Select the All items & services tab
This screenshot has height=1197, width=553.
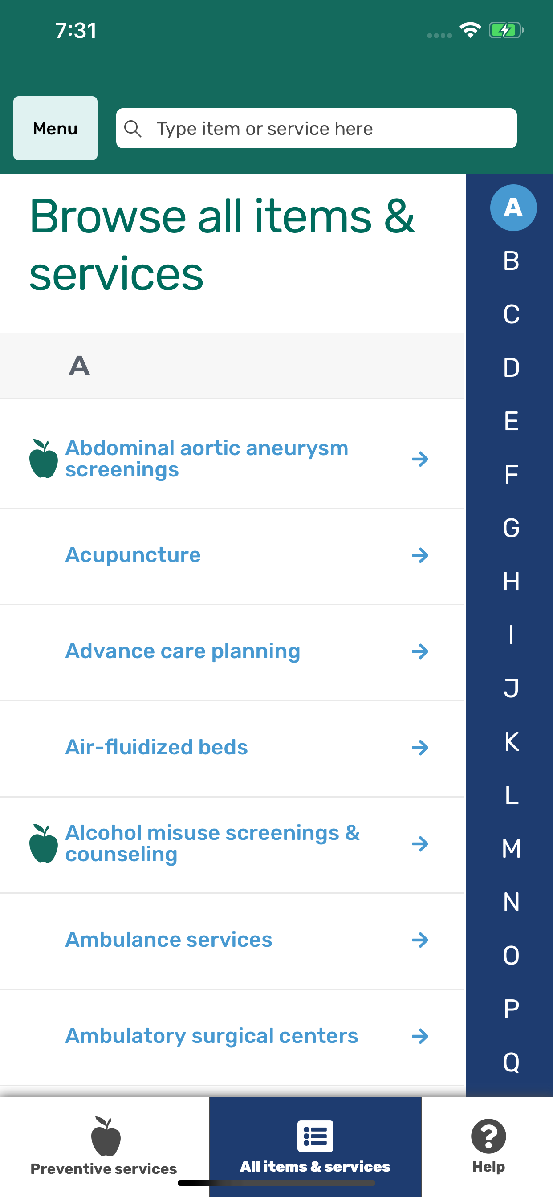tap(315, 1145)
